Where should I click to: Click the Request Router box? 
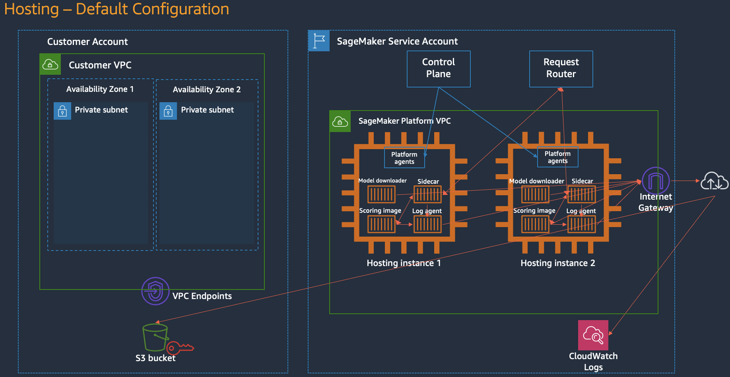(561, 69)
